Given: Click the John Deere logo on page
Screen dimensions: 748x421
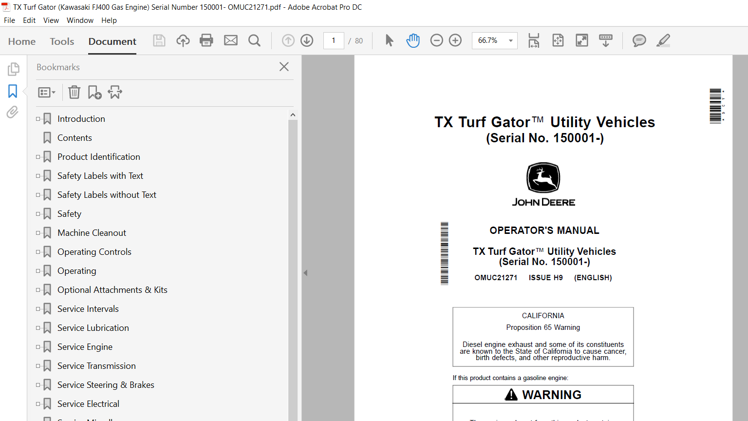Looking at the screenshot, I should pos(543,185).
